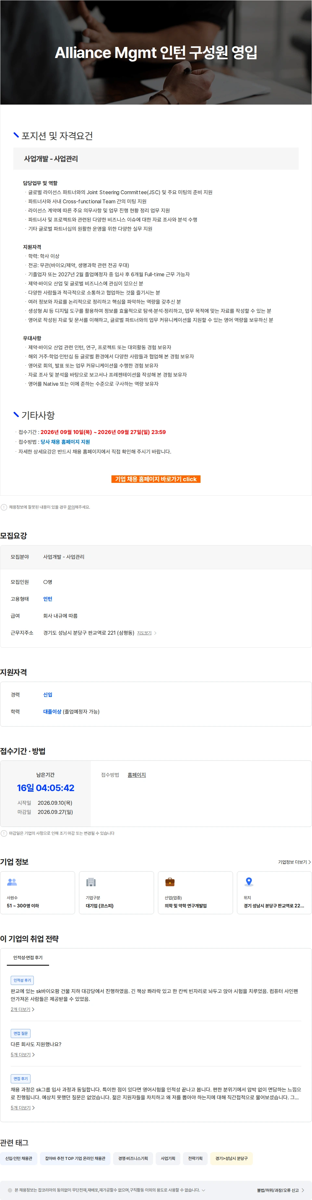Click the 대졸이상 education value
The height and width of the screenshot is (1200, 312).
point(52,711)
